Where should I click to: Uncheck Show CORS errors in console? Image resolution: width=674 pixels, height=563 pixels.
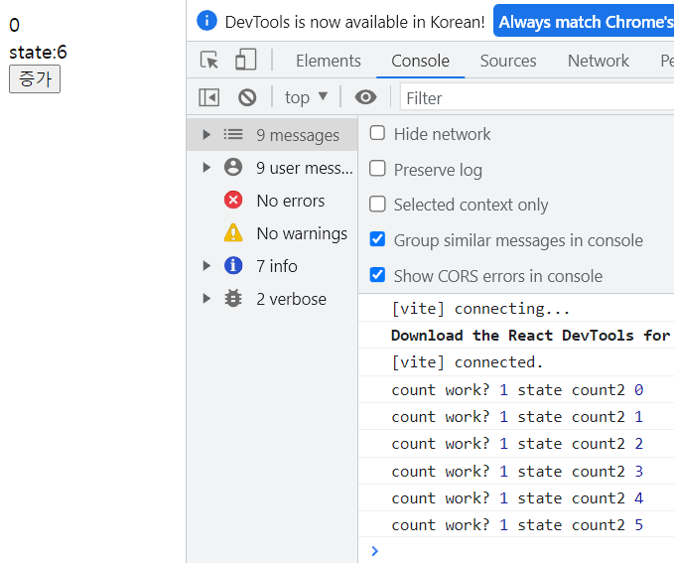click(x=377, y=274)
